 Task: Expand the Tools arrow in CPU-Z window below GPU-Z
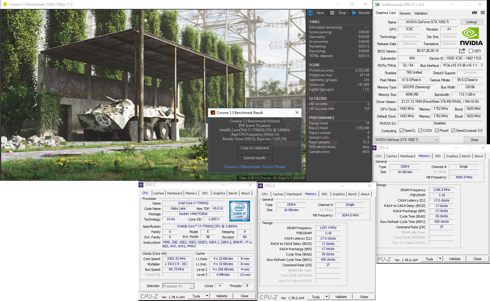(x=440, y=259)
